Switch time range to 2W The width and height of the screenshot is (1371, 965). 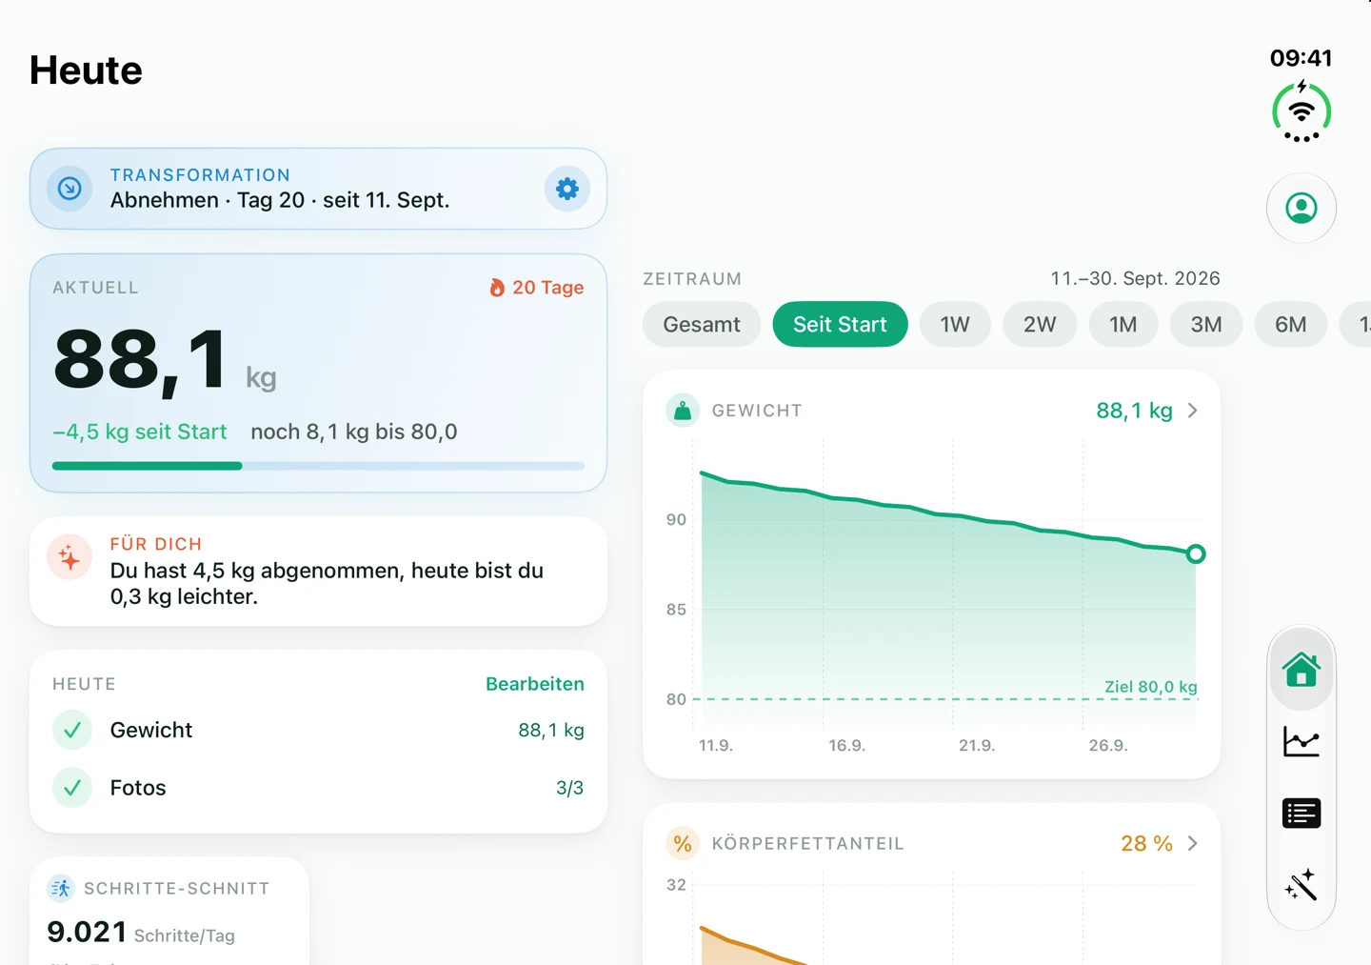click(x=1040, y=325)
